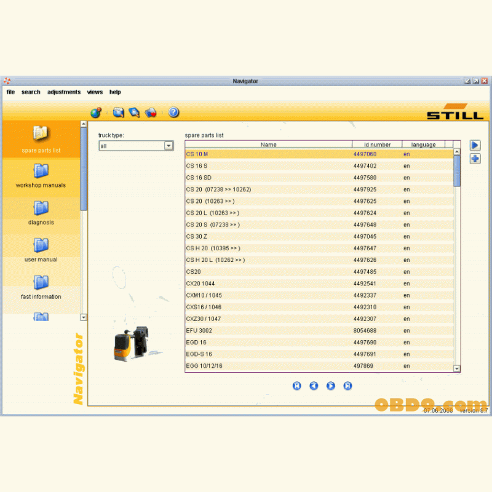Go to the previous page of results
This screenshot has height=492, width=492.
314,386
